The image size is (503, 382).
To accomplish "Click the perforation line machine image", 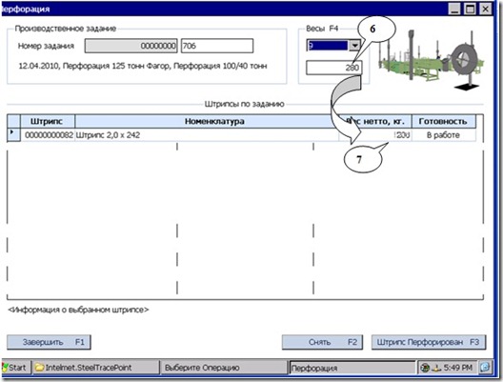I will pyautogui.click(x=432, y=59).
